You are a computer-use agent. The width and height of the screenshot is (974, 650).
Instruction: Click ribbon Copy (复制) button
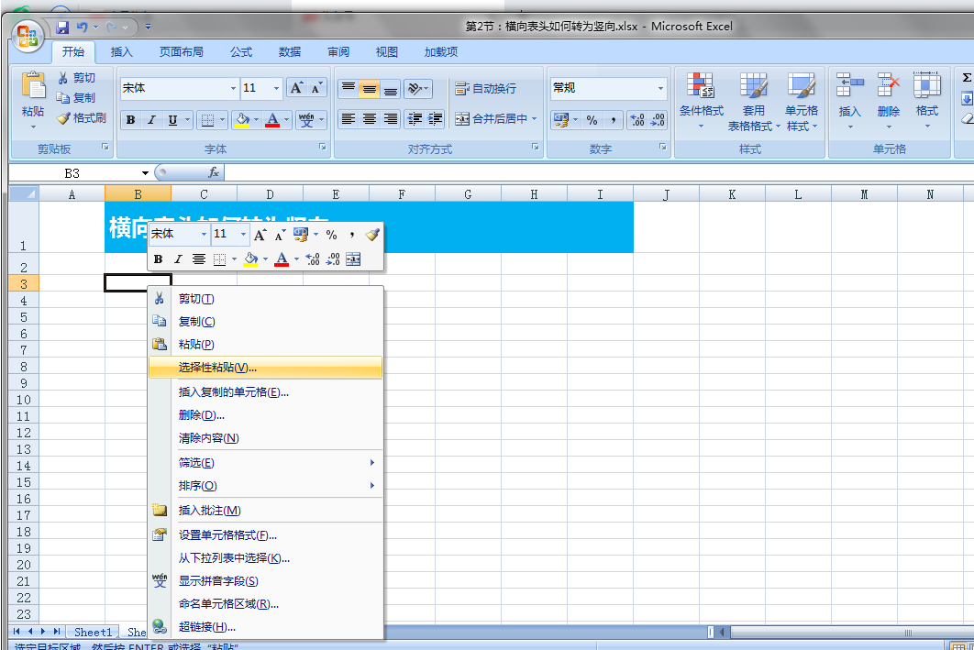click(x=76, y=97)
